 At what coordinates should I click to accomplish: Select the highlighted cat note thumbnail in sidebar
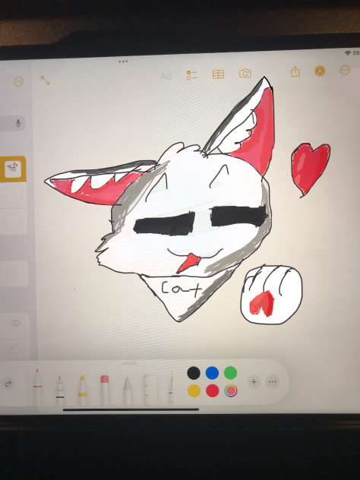[x=13, y=169]
